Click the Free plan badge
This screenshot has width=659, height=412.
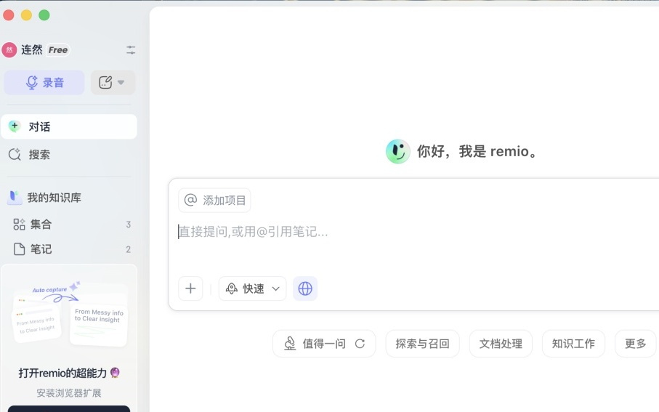tap(58, 50)
